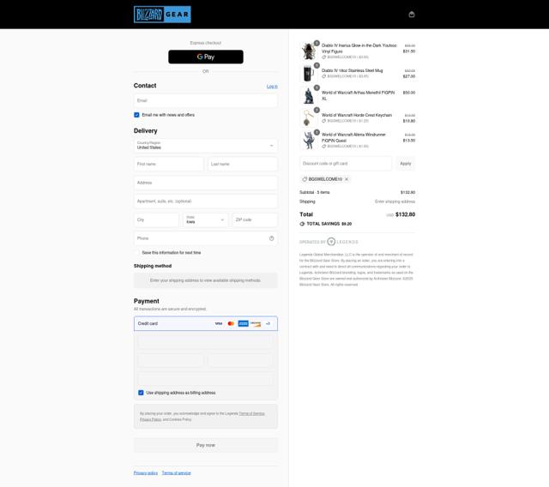Click the card security code field
Viewport: 549px width, 487px height.
click(240, 360)
